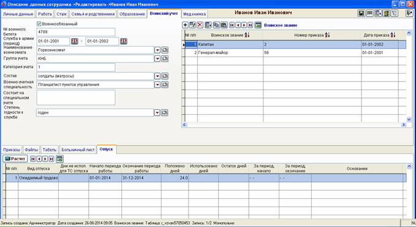Click the Save floppy-disk icon in the header
Viewport: 416px width, 227px height.
coord(361,13)
